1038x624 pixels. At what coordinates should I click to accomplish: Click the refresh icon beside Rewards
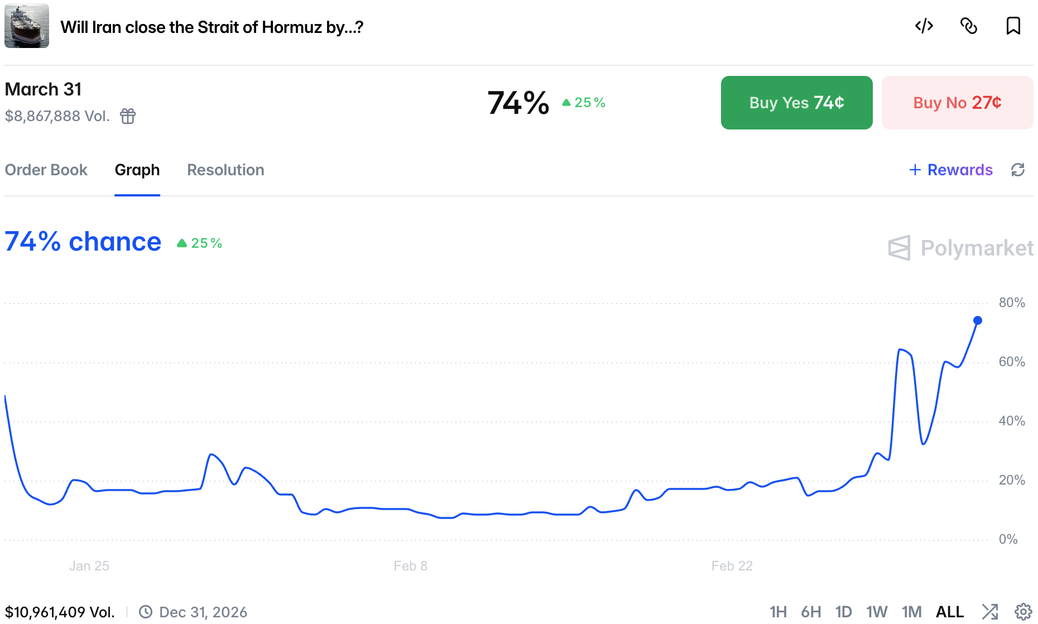(x=1018, y=170)
